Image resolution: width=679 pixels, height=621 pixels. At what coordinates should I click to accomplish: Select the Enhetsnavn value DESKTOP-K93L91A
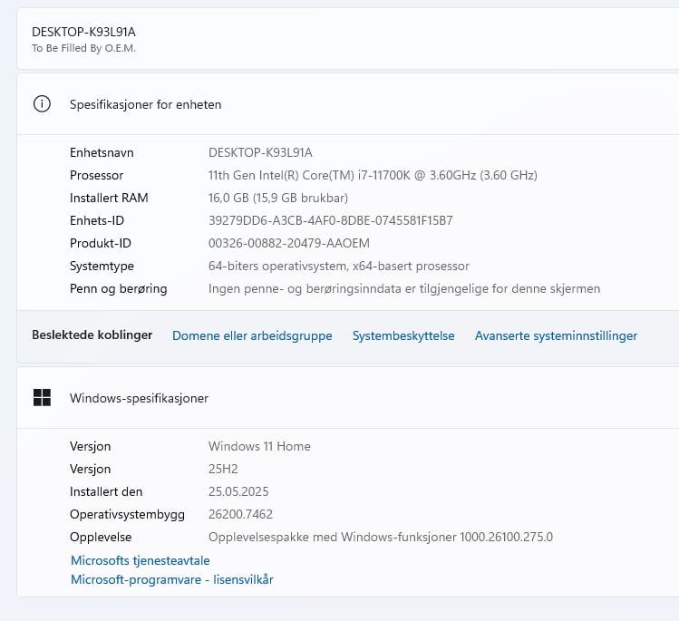tap(260, 152)
